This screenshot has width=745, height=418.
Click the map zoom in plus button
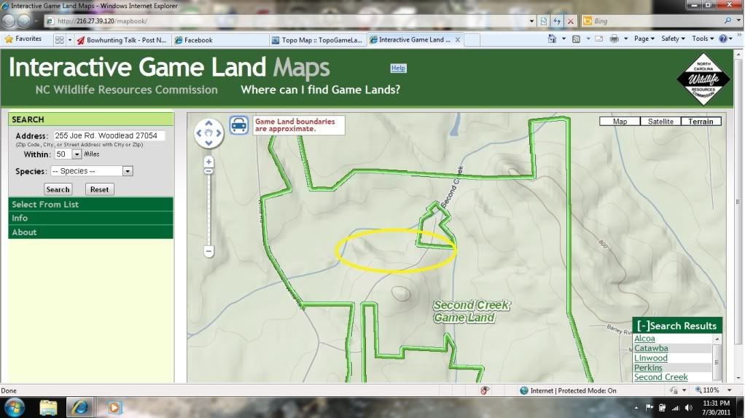click(x=208, y=162)
